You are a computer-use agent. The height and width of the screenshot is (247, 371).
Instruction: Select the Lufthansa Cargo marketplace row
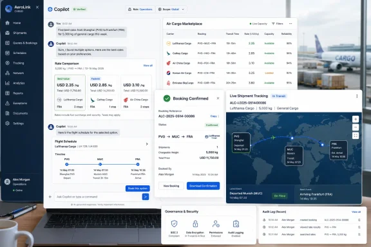pos(229,44)
